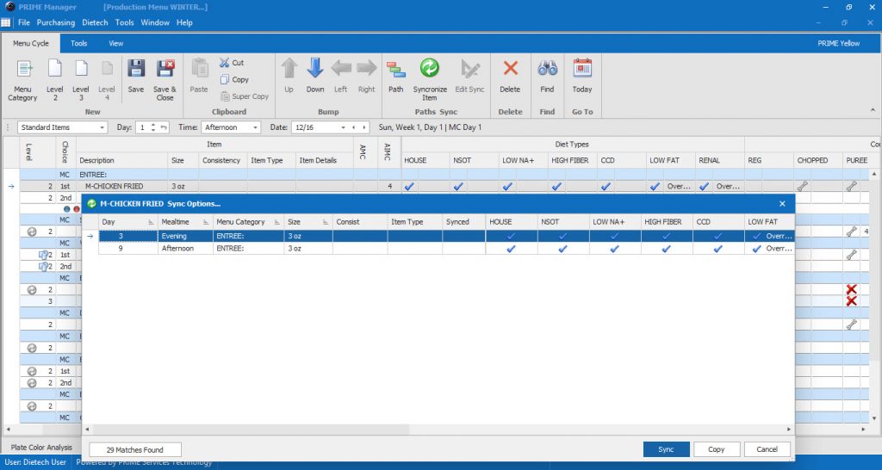This screenshot has height=470, width=882.
Task: Click the Menu Category icon
Action: [x=23, y=70]
